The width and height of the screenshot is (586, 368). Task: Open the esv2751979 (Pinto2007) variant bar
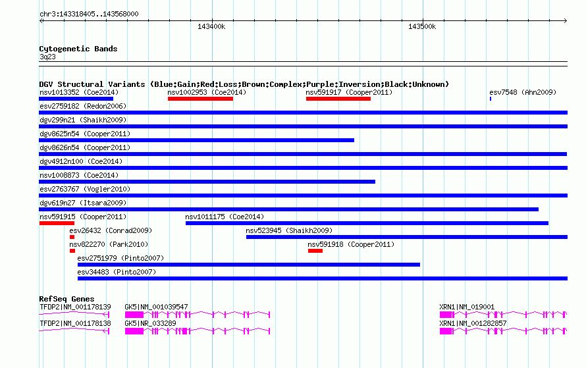pyautogui.click(x=249, y=265)
